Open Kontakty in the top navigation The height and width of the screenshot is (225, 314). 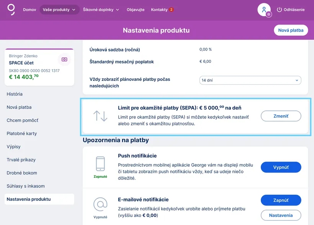point(159,10)
